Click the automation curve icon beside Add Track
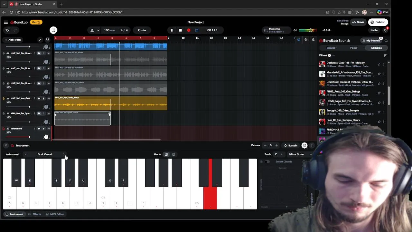Screen dimensions: 412x232 click(40, 40)
